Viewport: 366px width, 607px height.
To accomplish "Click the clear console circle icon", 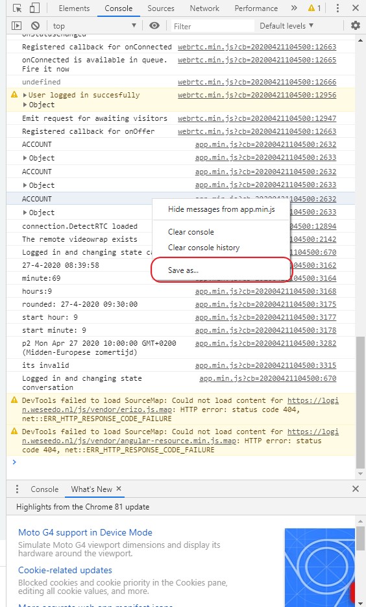I will [35, 26].
